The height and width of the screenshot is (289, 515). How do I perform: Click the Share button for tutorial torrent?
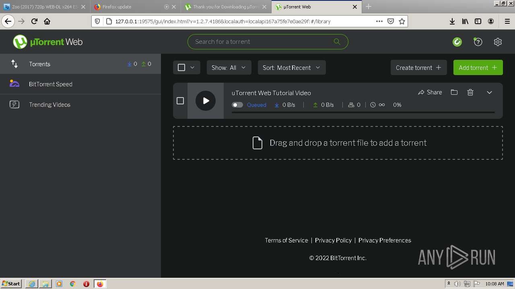430,92
